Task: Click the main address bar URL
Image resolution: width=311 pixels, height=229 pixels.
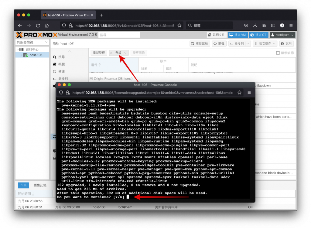Action: coord(125,26)
